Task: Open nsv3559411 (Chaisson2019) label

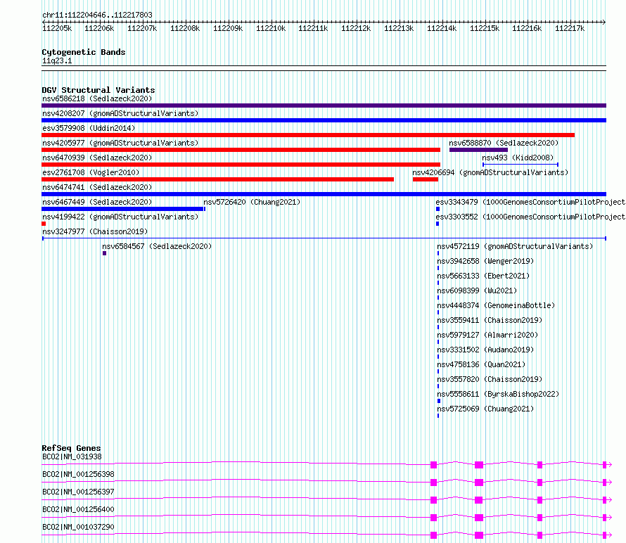Action: pos(490,320)
